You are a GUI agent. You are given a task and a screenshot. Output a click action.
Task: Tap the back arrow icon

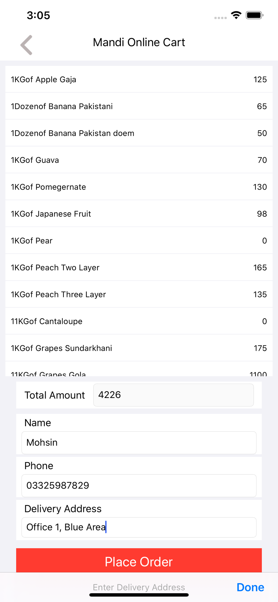26,45
